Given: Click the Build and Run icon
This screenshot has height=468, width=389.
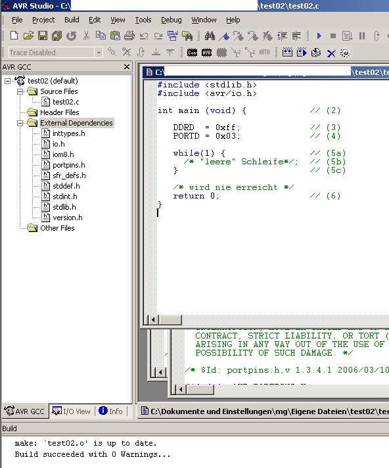Looking at the screenshot, I should (x=302, y=53).
